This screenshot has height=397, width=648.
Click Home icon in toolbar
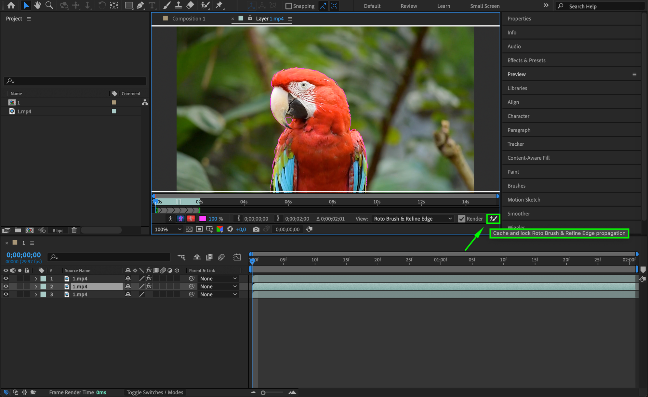pos(11,5)
